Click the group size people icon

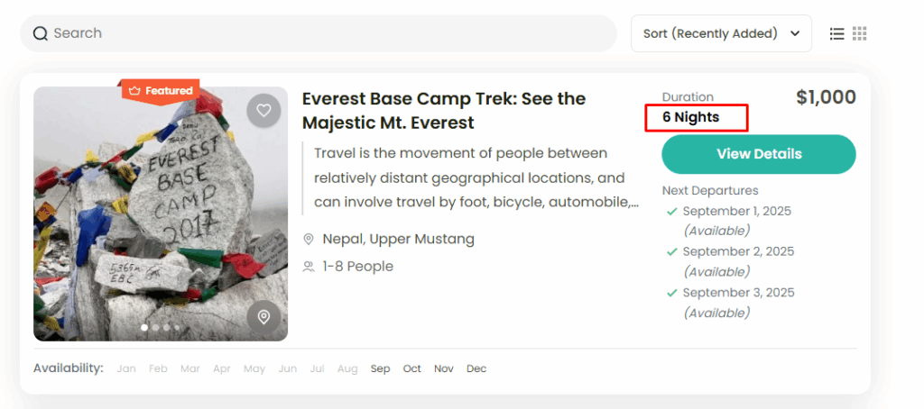(x=309, y=267)
